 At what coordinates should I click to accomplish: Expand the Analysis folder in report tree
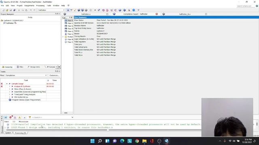click(63, 37)
